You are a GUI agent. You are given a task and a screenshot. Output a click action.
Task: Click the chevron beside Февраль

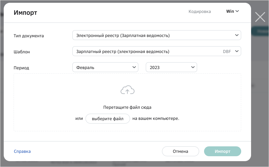(x=134, y=67)
